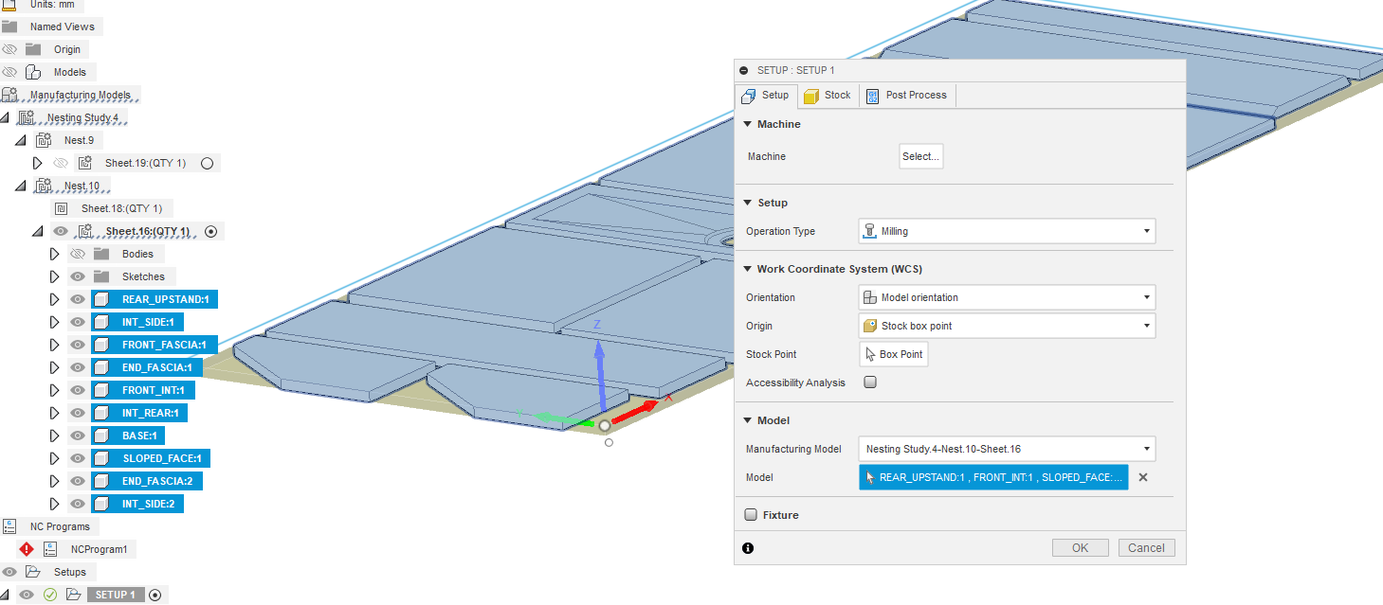1383x605 pixels.
Task: Click the info icon in Setup dialog
Action: click(x=748, y=547)
